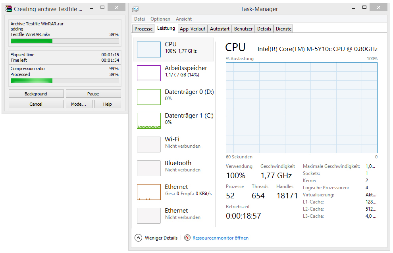Click the WinRAR books icon in title bar

pos(9,9)
